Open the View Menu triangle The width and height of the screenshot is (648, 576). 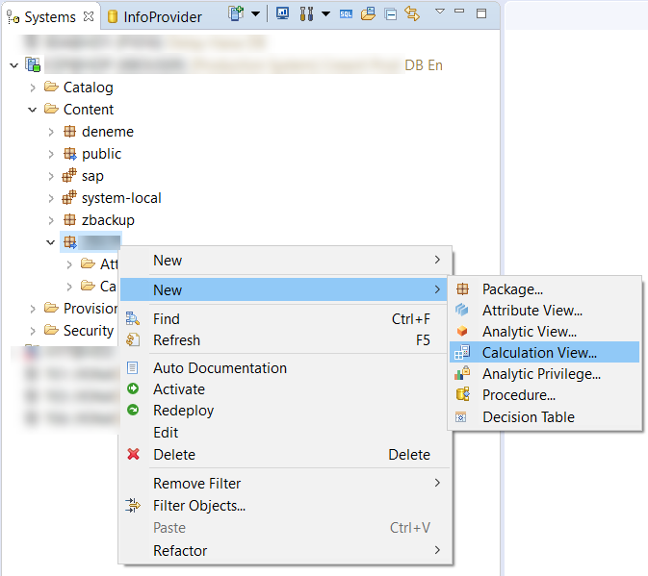point(440,12)
